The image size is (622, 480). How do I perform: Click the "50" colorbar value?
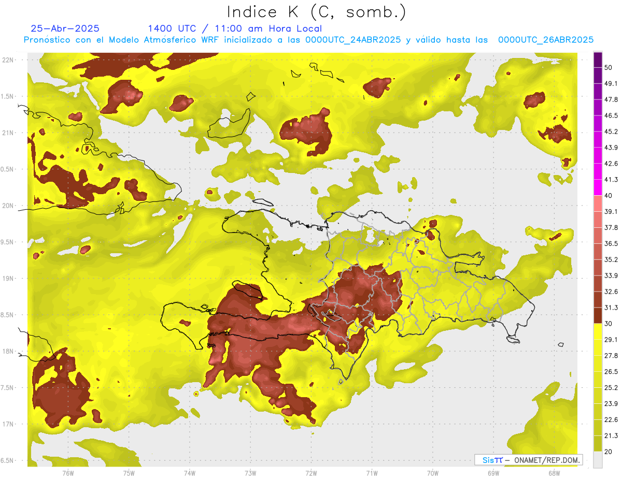point(609,67)
